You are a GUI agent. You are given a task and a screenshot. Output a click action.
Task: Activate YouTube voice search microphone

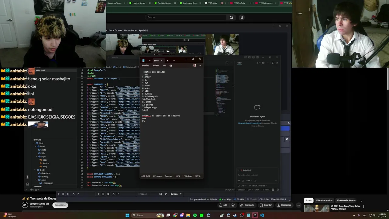(x=242, y=17)
